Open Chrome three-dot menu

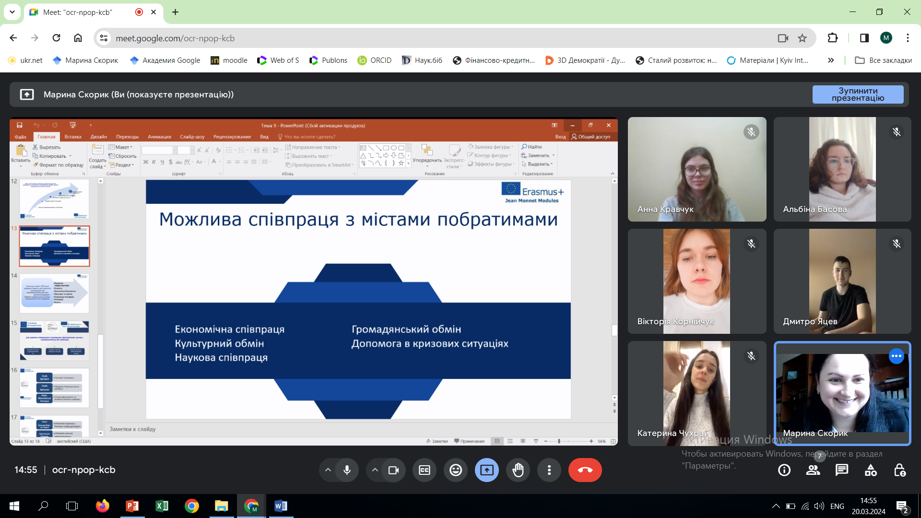(908, 38)
